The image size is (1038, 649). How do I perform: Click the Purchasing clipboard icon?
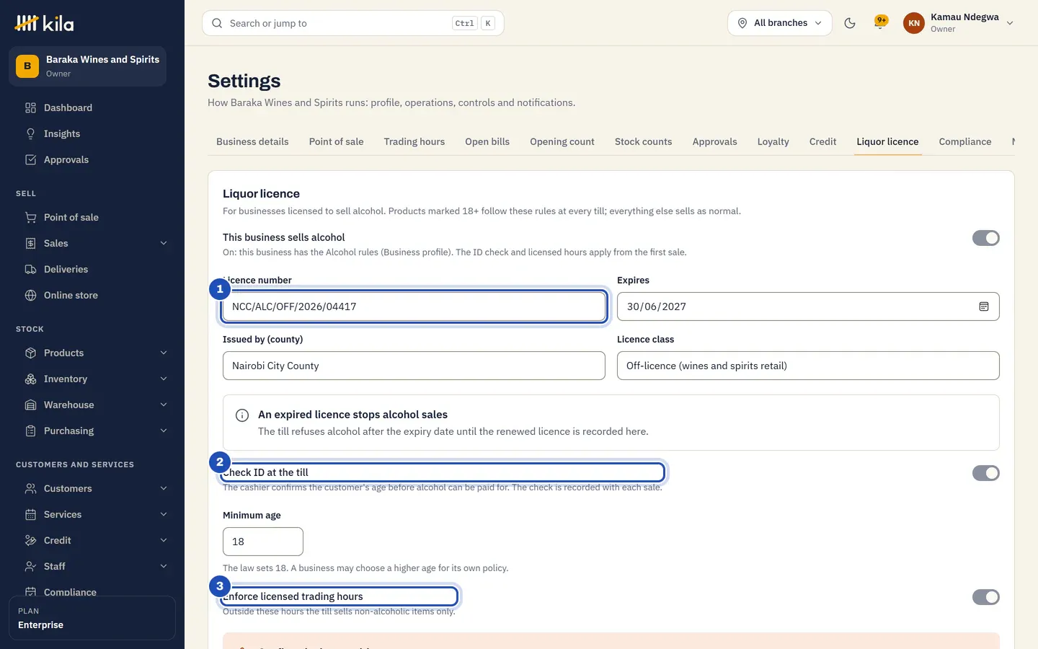click(30, 431)
